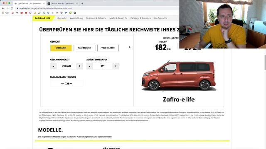Viewport: 266px width, 149px height.
Task: Click the 70 KM/H speed value
Action: click(x=66, y=66)
